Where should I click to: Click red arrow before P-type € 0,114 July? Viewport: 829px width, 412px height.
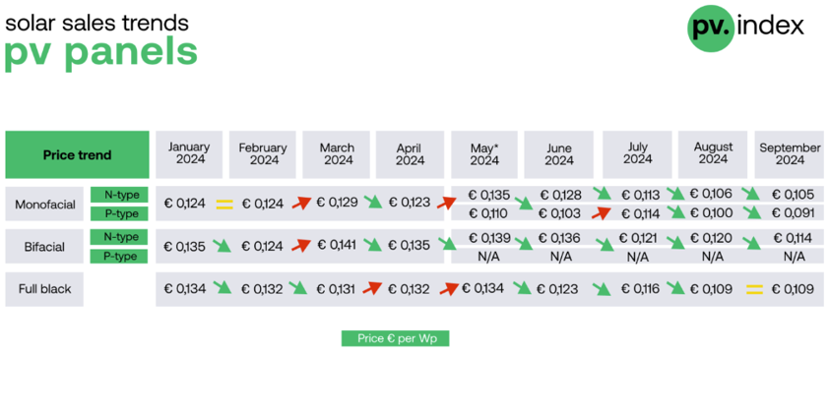pyautogui.click(x=602, y=212)
